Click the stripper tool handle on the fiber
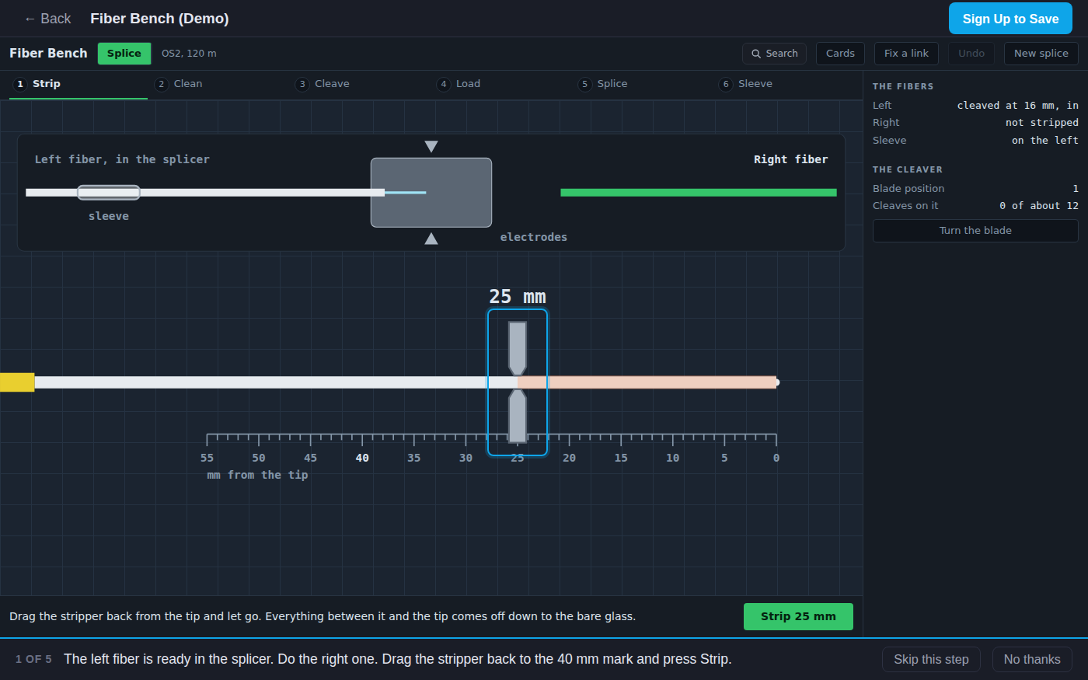 click(x=518, y=382)
